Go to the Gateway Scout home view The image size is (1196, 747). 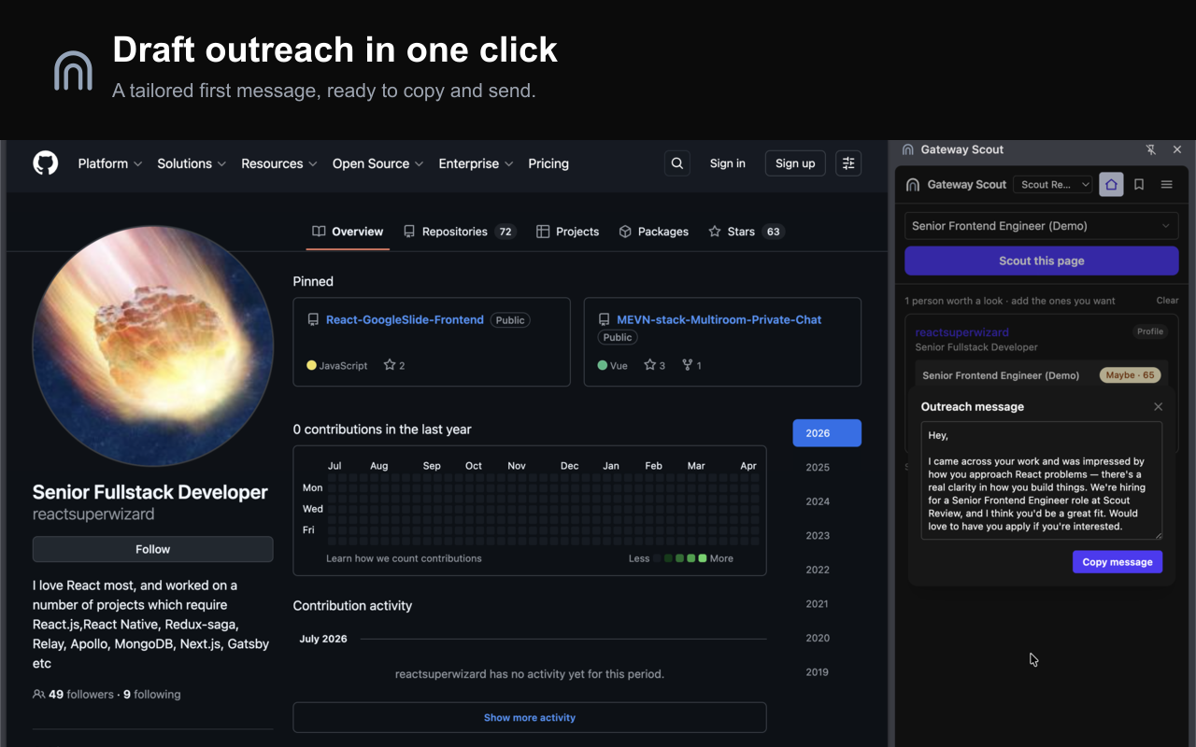(1111, 185)
